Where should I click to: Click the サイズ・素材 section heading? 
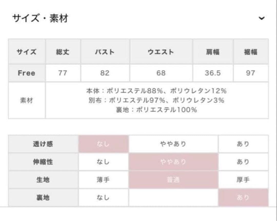click(40, 19)
